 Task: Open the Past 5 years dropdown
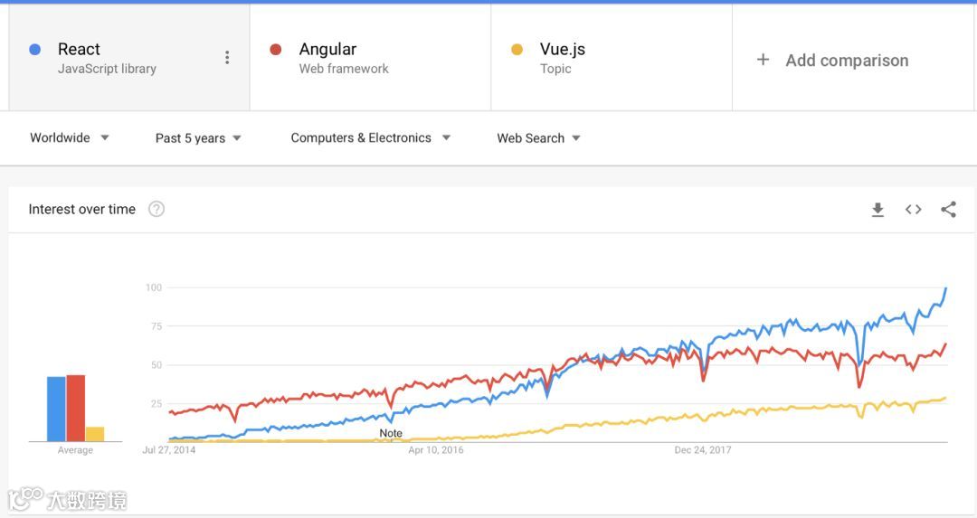(198, 138)
